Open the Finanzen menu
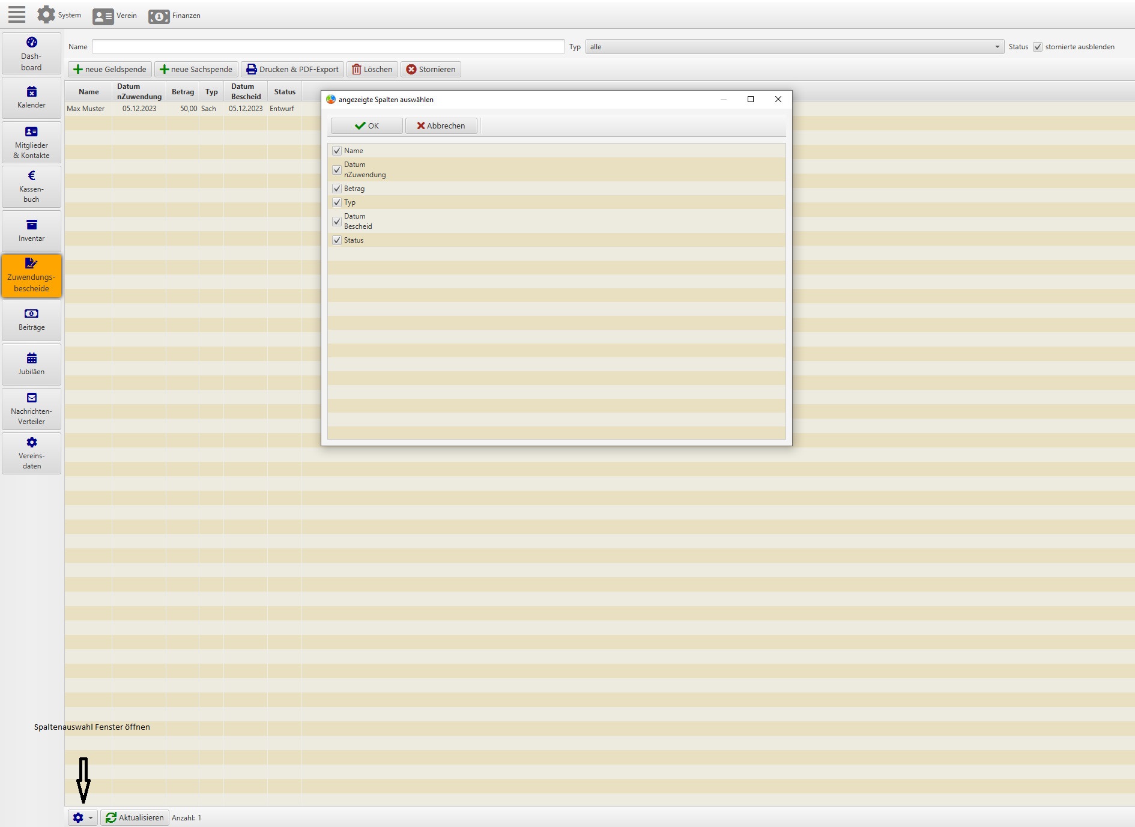This screenshot has width=1135, height=827. click(x=174, y=16)
